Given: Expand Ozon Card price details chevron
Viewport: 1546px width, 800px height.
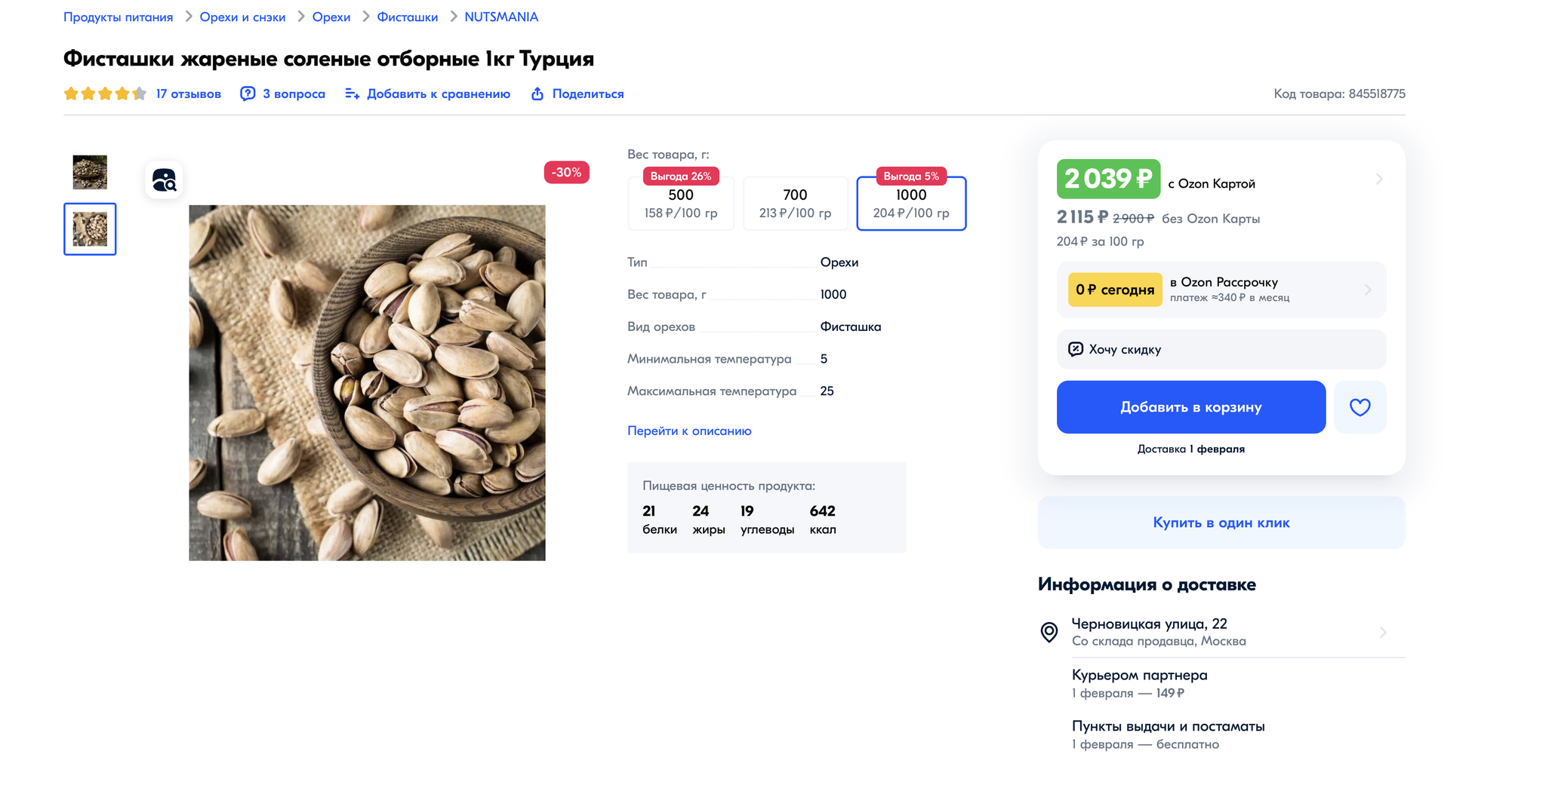Looking at the screenshot, I should coord(1378,179).
